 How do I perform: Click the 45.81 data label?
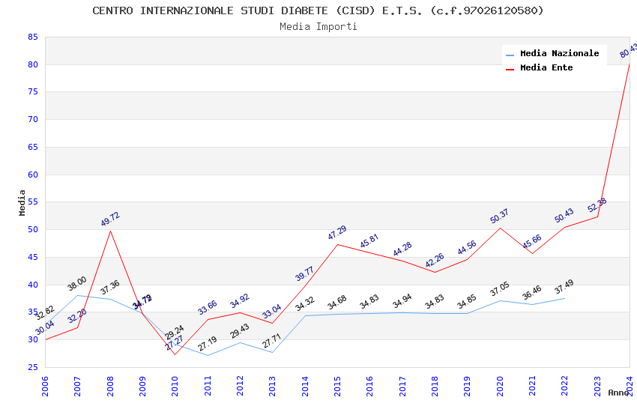(369, 240)
